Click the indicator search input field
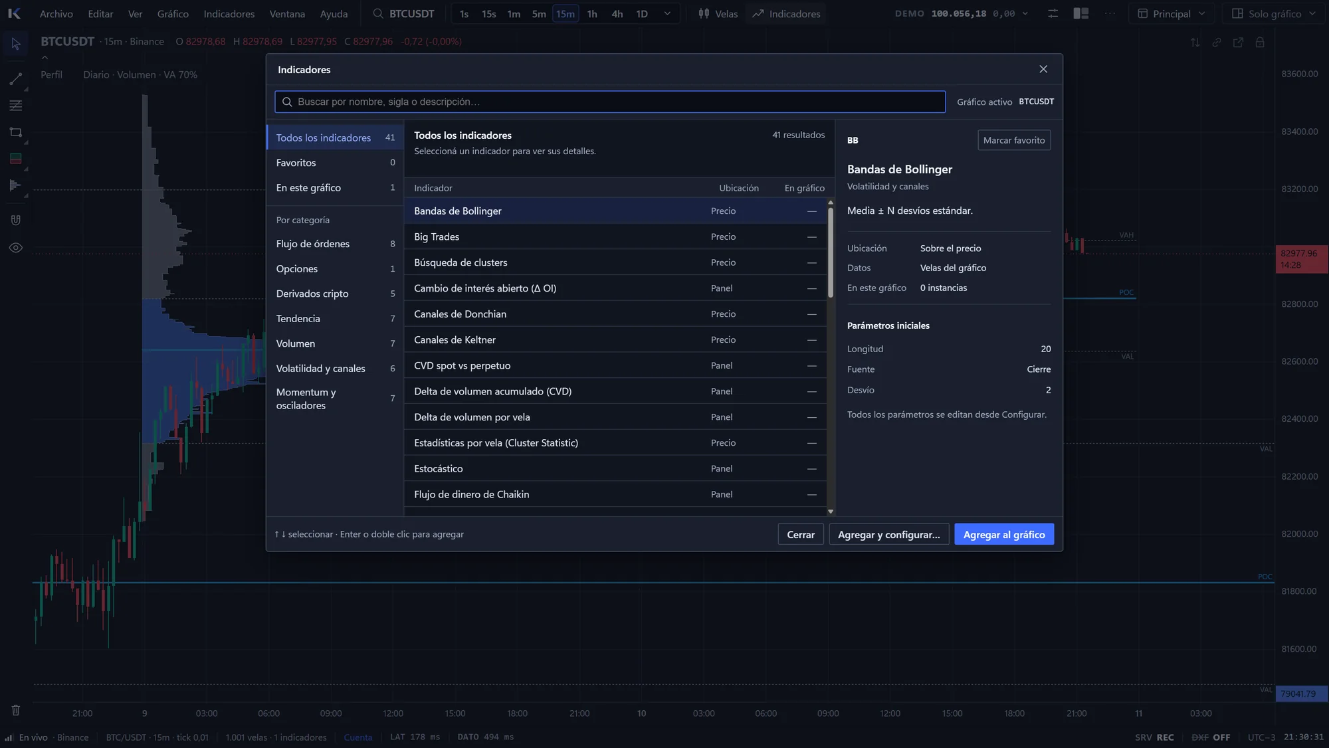 610,102
